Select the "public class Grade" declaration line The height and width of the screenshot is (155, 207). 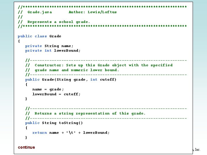point(39,36)
